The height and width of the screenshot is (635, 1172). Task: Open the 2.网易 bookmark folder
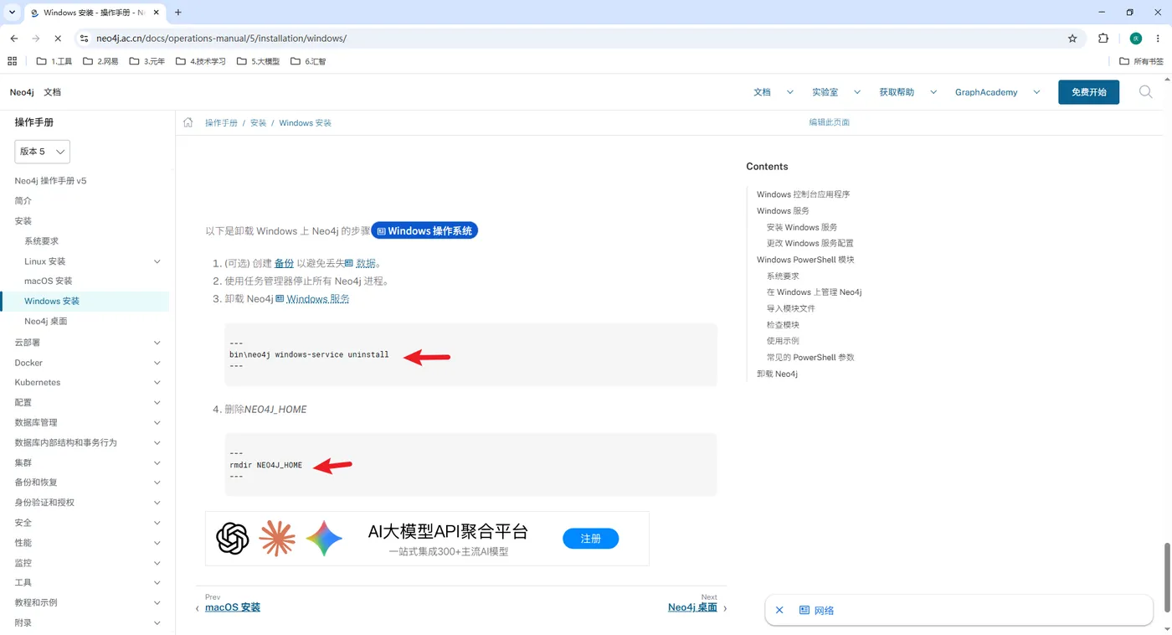(100, 61)
